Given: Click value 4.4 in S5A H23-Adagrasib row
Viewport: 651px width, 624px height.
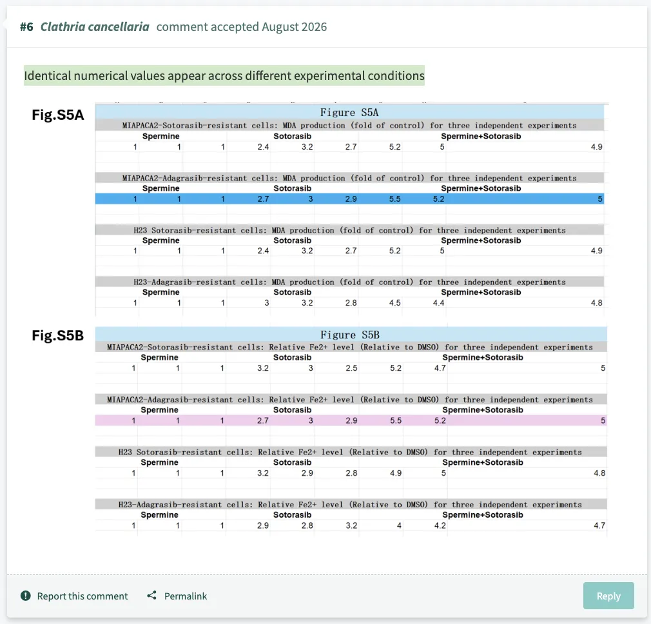Looking at the screenshot, I should (438, 303).
